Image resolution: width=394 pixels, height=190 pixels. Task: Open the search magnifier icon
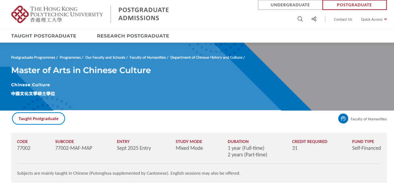[x=300, y=19]
